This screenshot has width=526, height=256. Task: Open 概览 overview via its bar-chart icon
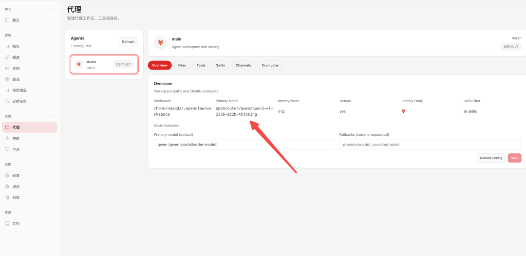7,46
